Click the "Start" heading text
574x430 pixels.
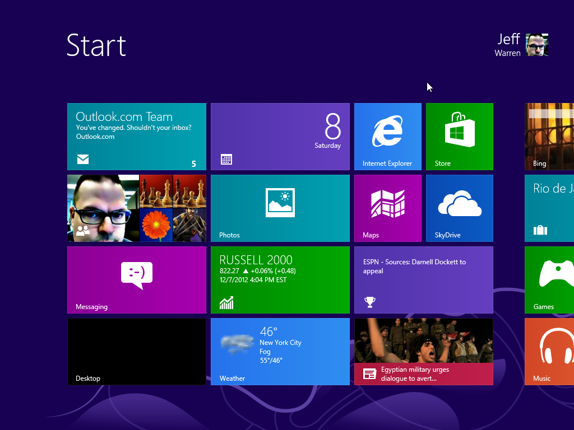(x=96, y=45)
